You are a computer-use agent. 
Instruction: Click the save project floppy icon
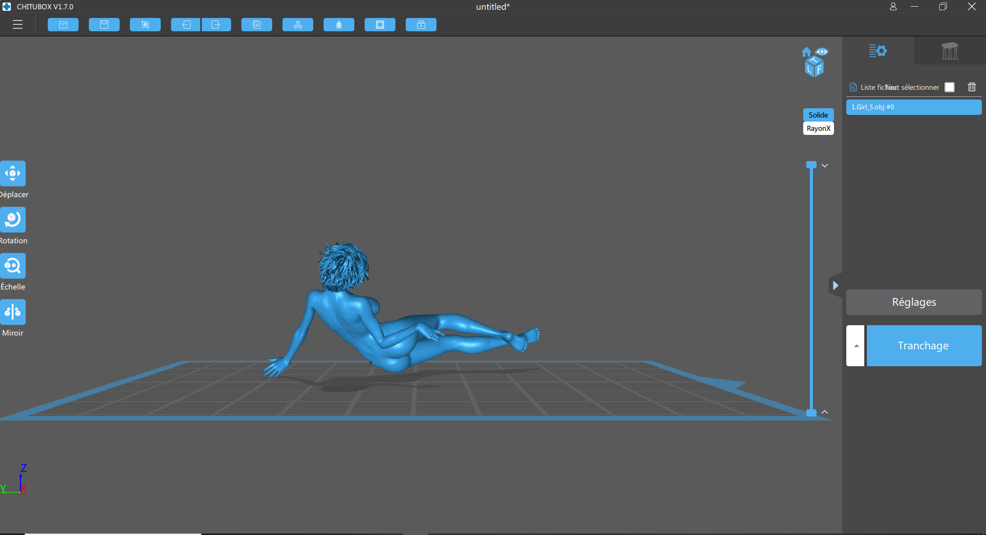(104, 25)
